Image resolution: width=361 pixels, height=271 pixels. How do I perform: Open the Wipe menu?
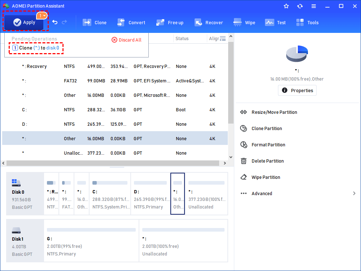pyautogui.click(x=244, y=22)
